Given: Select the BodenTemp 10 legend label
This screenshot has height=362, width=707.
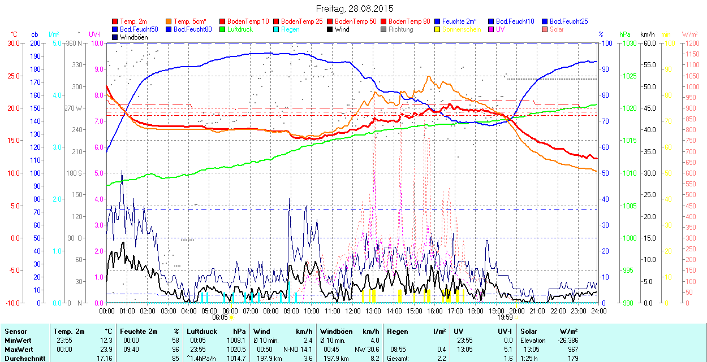Looking at the screenshot, I should (248, 21).
